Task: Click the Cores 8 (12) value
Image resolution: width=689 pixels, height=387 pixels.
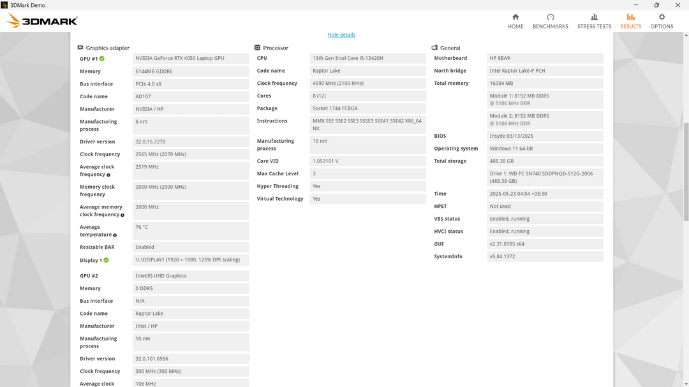Action: [368, 96]
